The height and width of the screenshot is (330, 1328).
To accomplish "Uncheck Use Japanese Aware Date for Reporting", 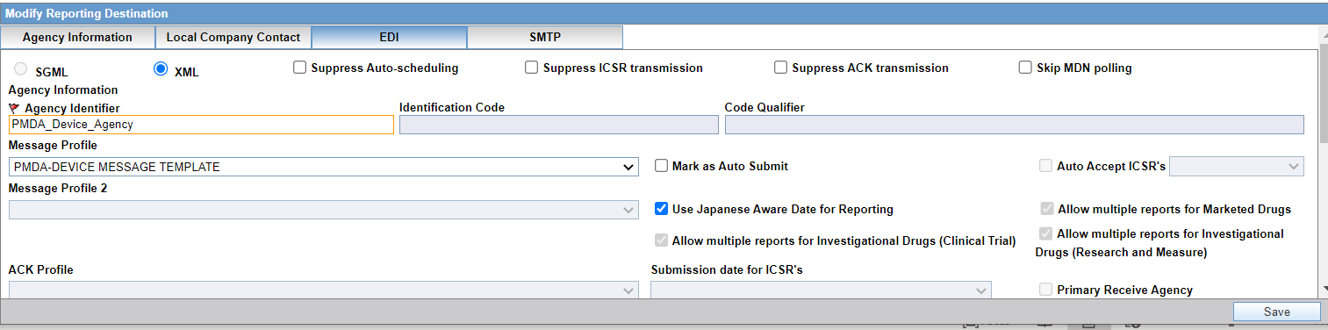I will click(x=661, y=209).
